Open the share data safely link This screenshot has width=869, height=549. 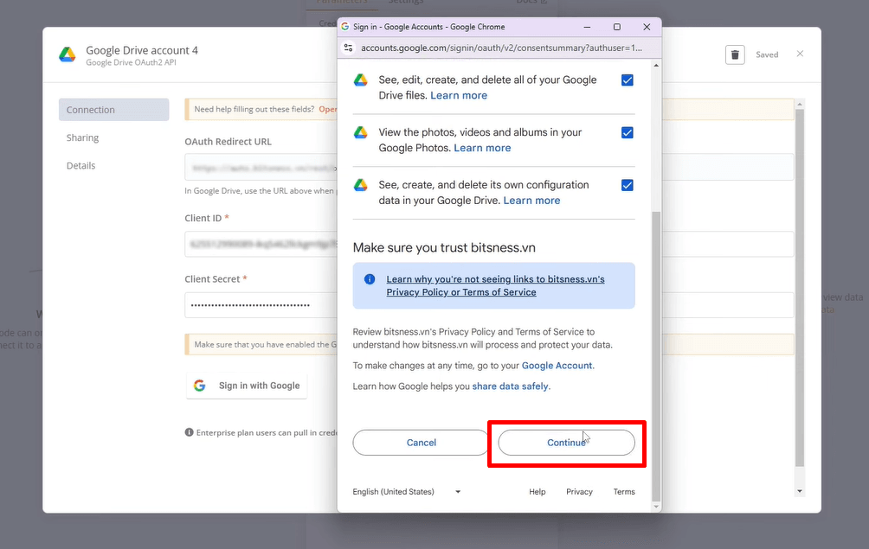pos(510,386)
